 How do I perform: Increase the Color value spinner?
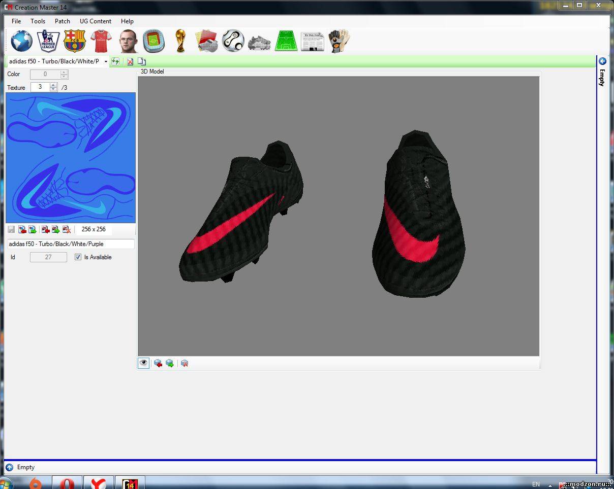coord(64,72)
